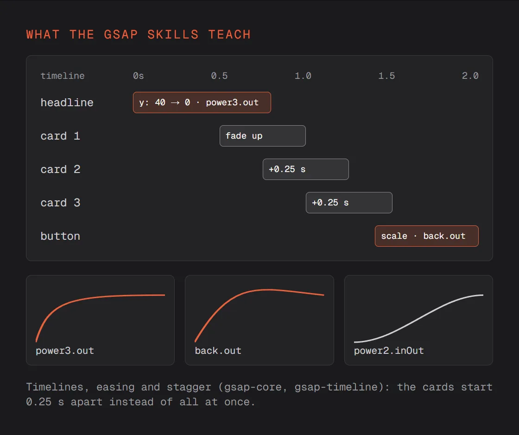
Task: Click the back.out easing curve card
Action: point(259,320)
